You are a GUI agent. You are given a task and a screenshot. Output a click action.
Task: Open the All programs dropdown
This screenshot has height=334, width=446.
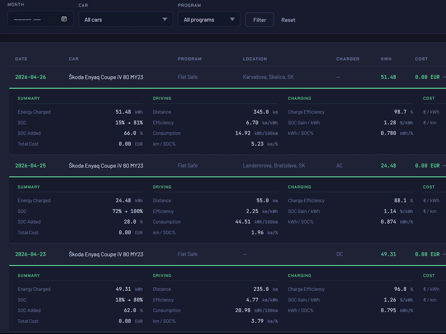(x=209, y=19)
